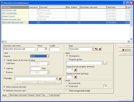Screen dimensions: 134x102
Task: Click the horizontal scrollbar right arrow
Action: click(x=129, y=41)
